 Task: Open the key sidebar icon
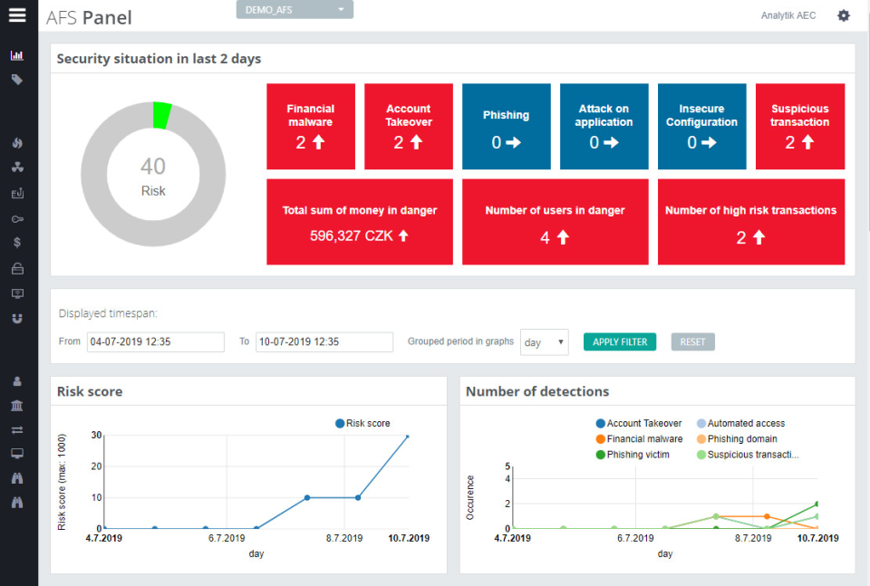(x=17, y=219)
